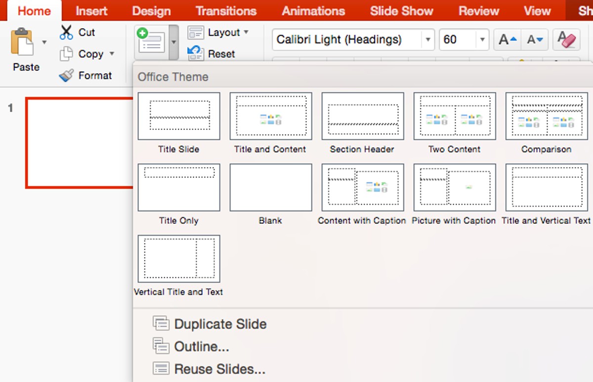This screenshot has height=382, width=593.
Task: Click the font size 60 field
Action: pos(458,40)
